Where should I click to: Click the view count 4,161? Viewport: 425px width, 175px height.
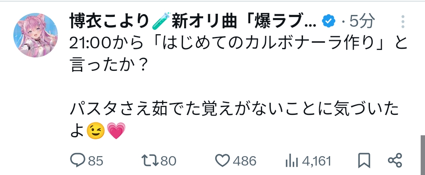click(x=317, y=161)
